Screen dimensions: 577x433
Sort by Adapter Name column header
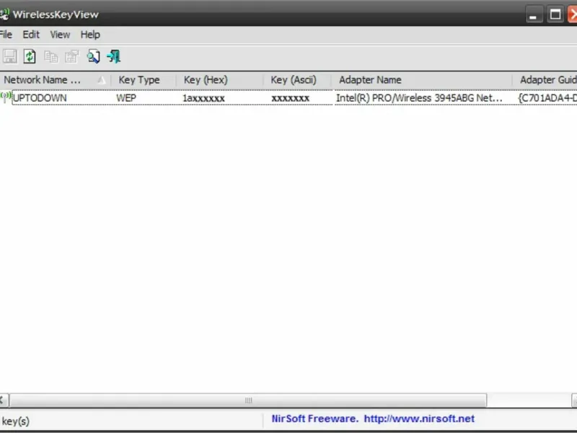click(422, 80)
